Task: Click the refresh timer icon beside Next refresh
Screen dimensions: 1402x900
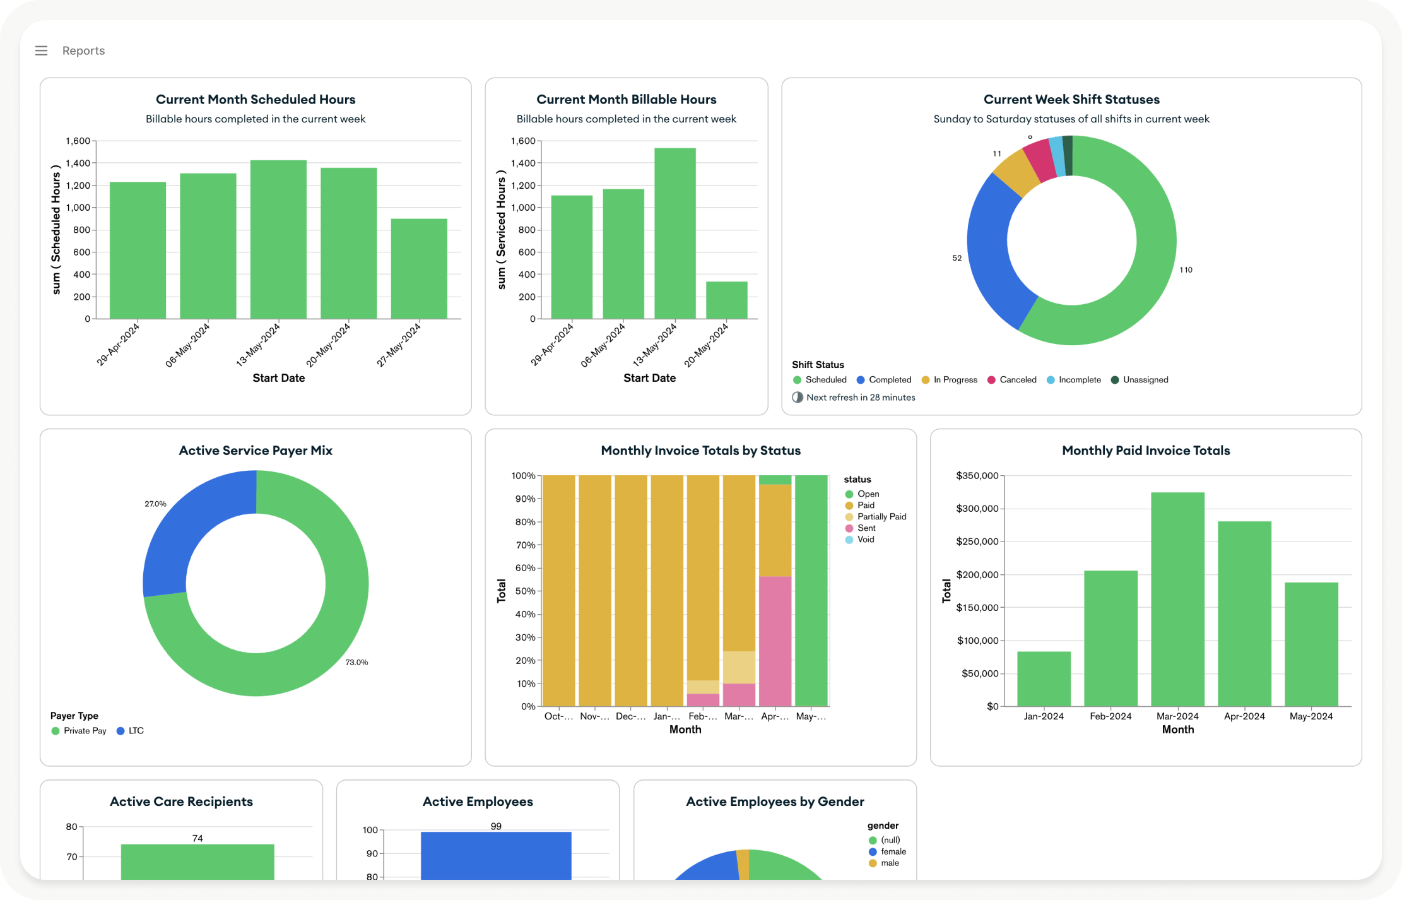Action: coord(798,397)
